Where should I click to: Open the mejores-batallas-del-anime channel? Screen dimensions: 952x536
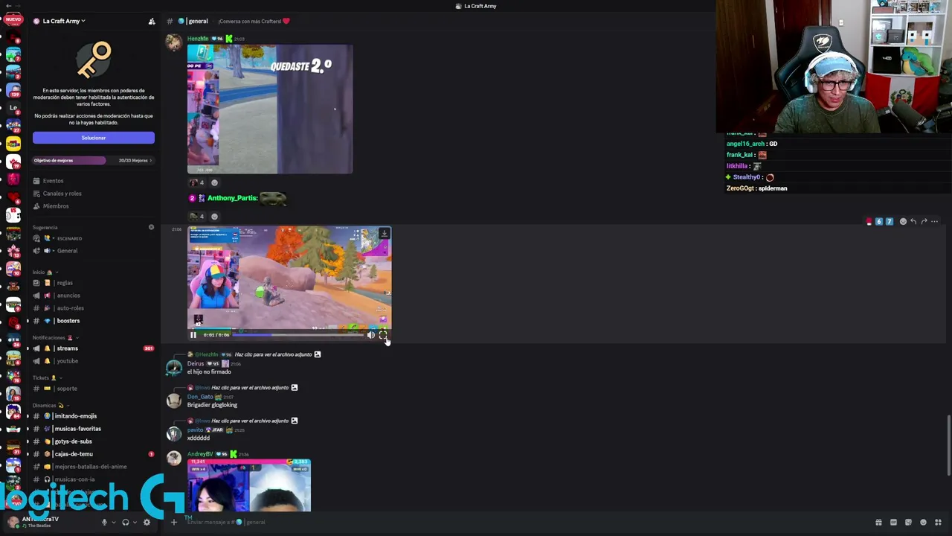tap(90, 467)
